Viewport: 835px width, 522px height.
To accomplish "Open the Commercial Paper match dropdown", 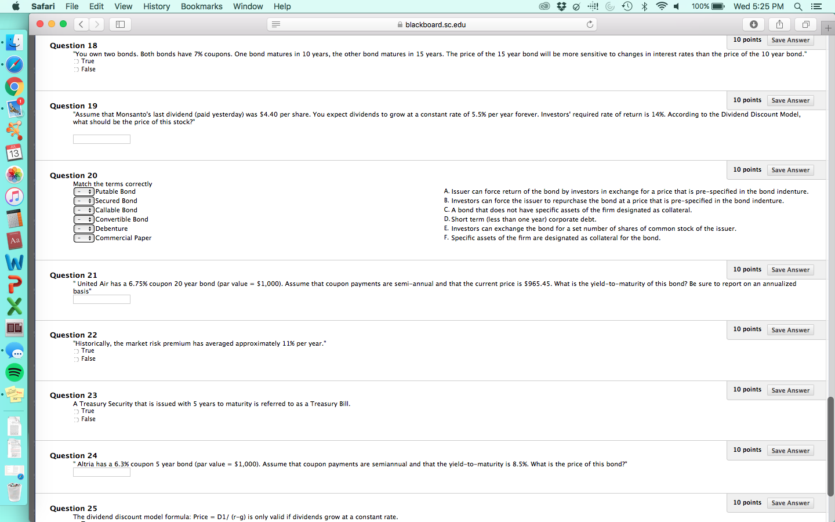I will pyautogui.click(x=84, y=238).
